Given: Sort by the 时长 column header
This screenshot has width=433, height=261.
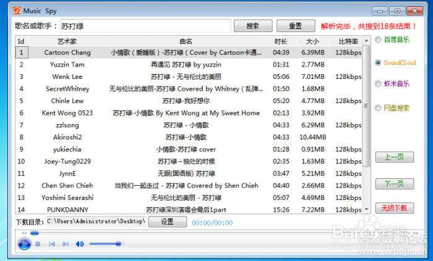Looking at the screenshot, I should tap(281, 41).
